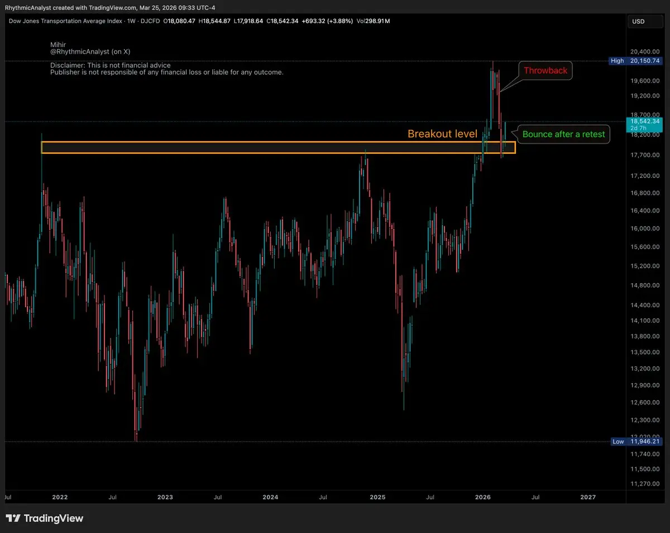
Task: Click the green Bounce after a retest callout
Action: [x=563, y=134]
